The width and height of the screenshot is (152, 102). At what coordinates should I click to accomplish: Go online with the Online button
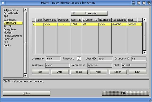click(26, 93)
